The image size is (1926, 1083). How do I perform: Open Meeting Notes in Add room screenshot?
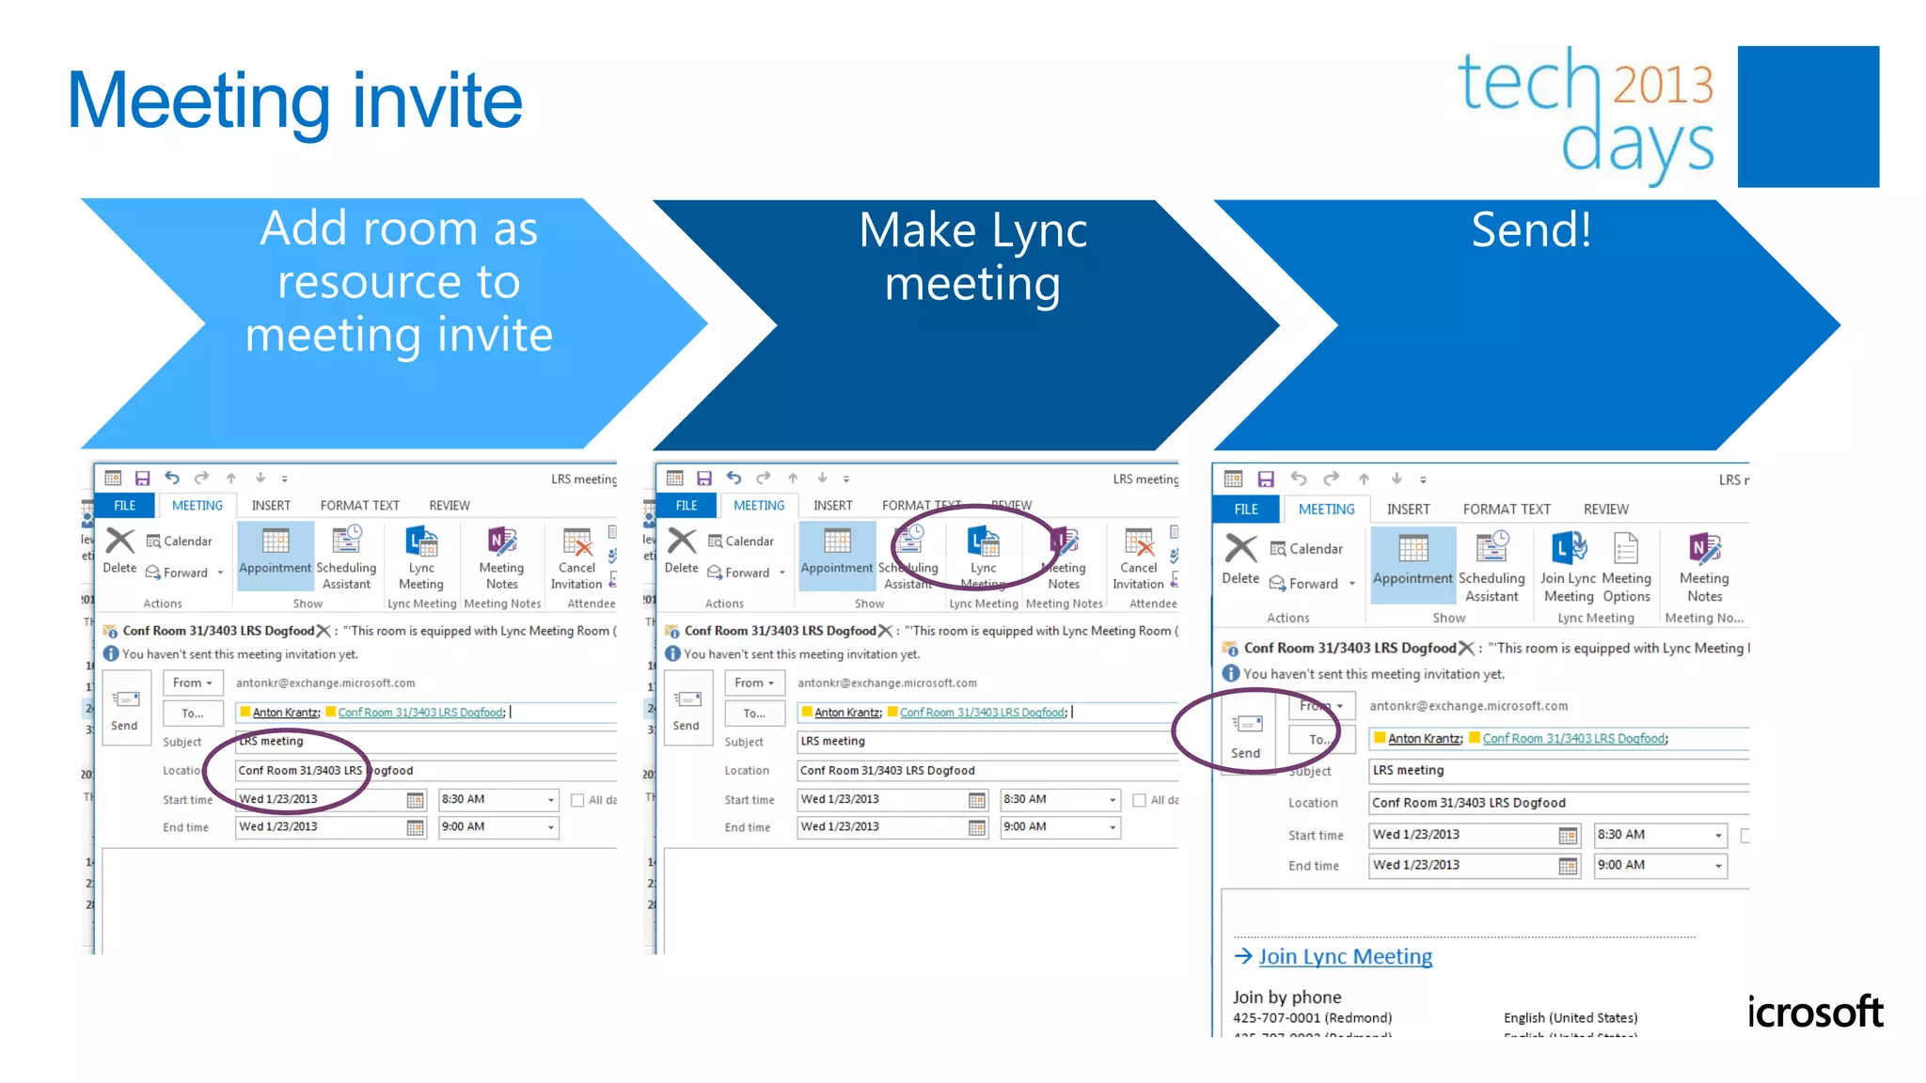pyautogui.click(x=501, y=557)
